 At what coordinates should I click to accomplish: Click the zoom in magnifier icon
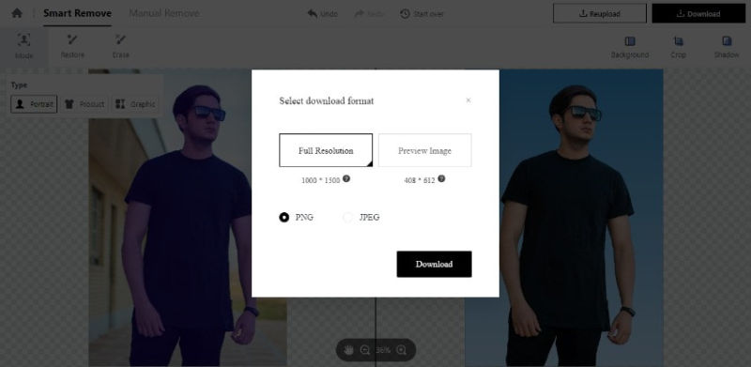402,350
